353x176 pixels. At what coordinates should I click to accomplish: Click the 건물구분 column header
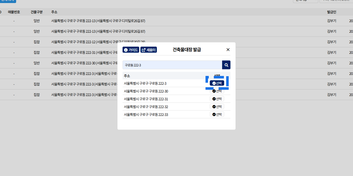(37, 12)
